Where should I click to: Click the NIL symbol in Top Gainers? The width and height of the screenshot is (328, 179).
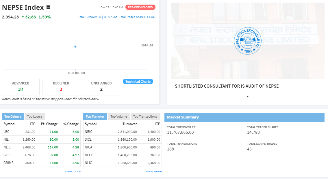(6, 139)
